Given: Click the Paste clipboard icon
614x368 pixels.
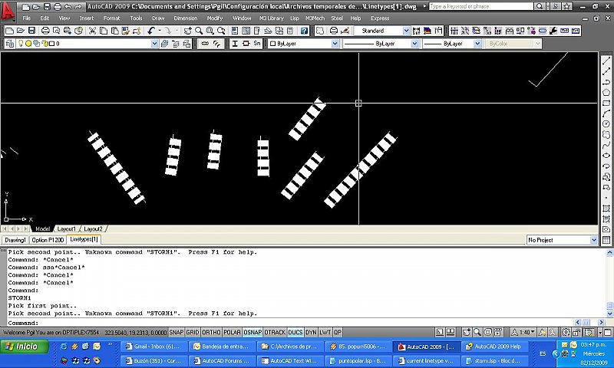Looking at the screenshot, I should tap(114, 31).
